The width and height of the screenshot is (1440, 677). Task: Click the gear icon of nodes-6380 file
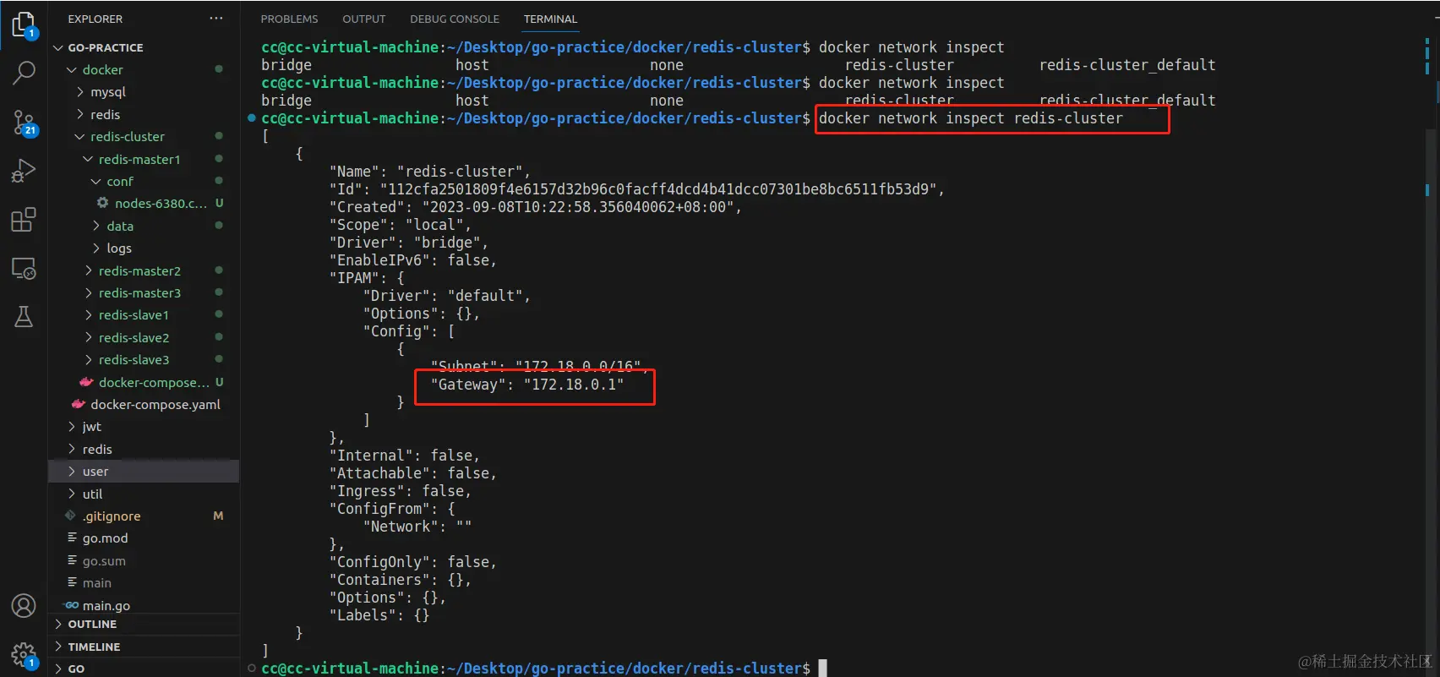(x=103, y=203)
